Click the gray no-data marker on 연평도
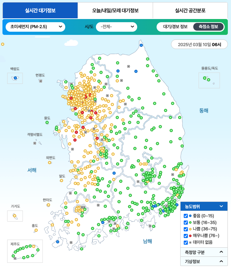This screenshot has height=273, width=231. pos(41,81)
